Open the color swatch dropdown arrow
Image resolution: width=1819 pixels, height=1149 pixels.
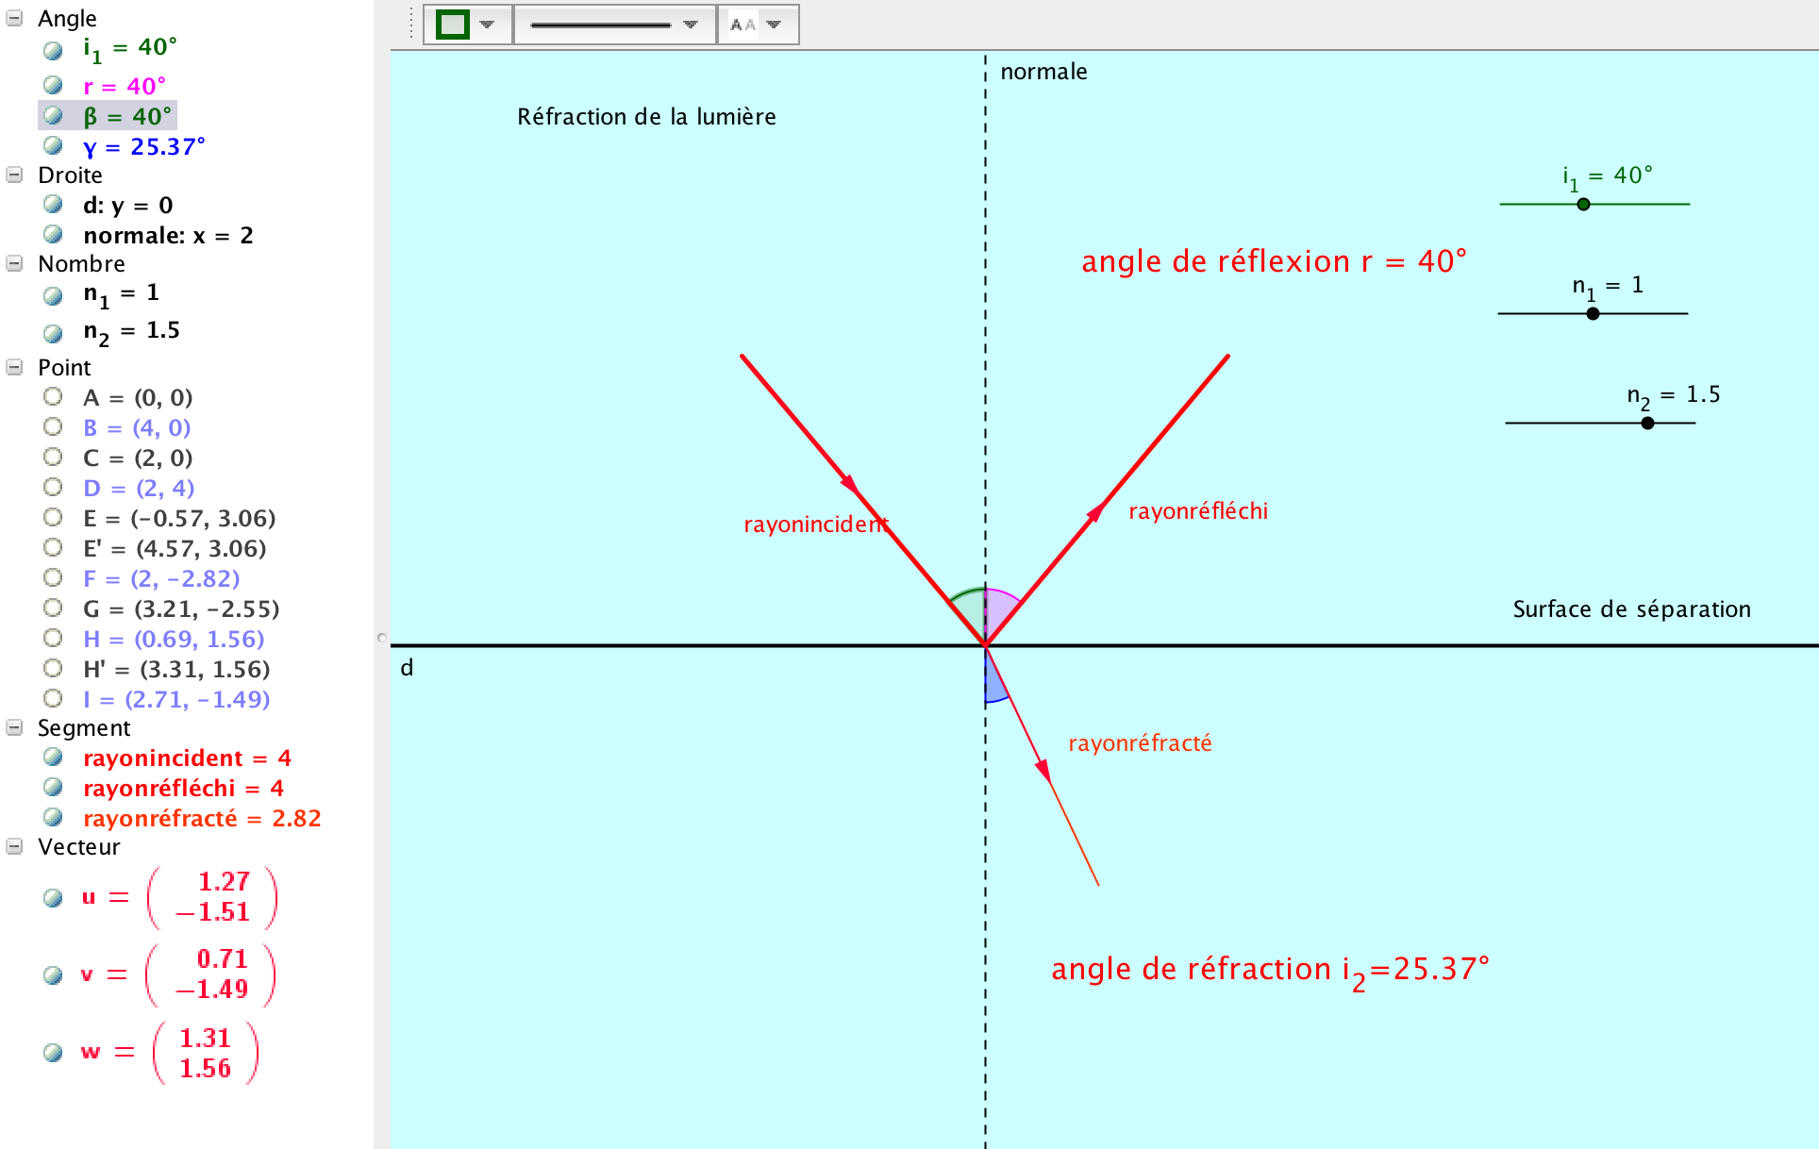(488, 25)
